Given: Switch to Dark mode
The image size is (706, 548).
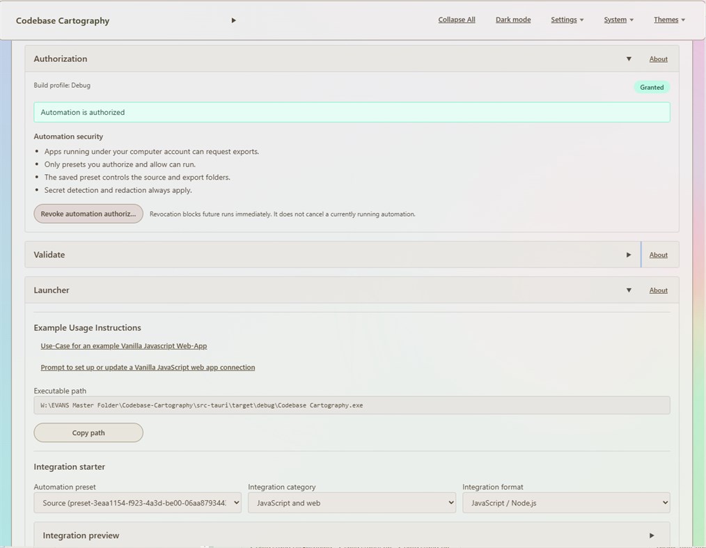Looking at the screenshot, I should click(x=513, y=19).
